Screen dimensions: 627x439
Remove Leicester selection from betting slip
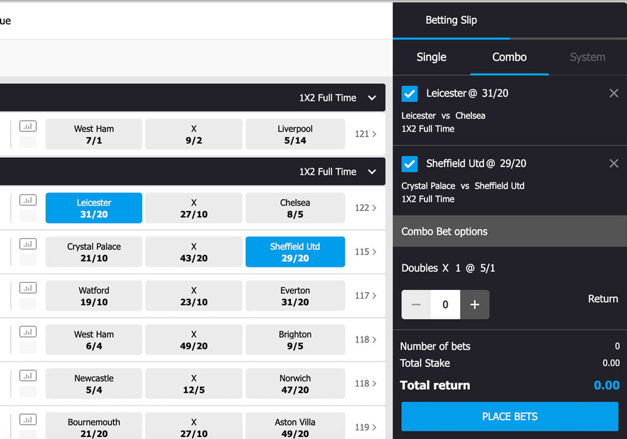point(614,93)
